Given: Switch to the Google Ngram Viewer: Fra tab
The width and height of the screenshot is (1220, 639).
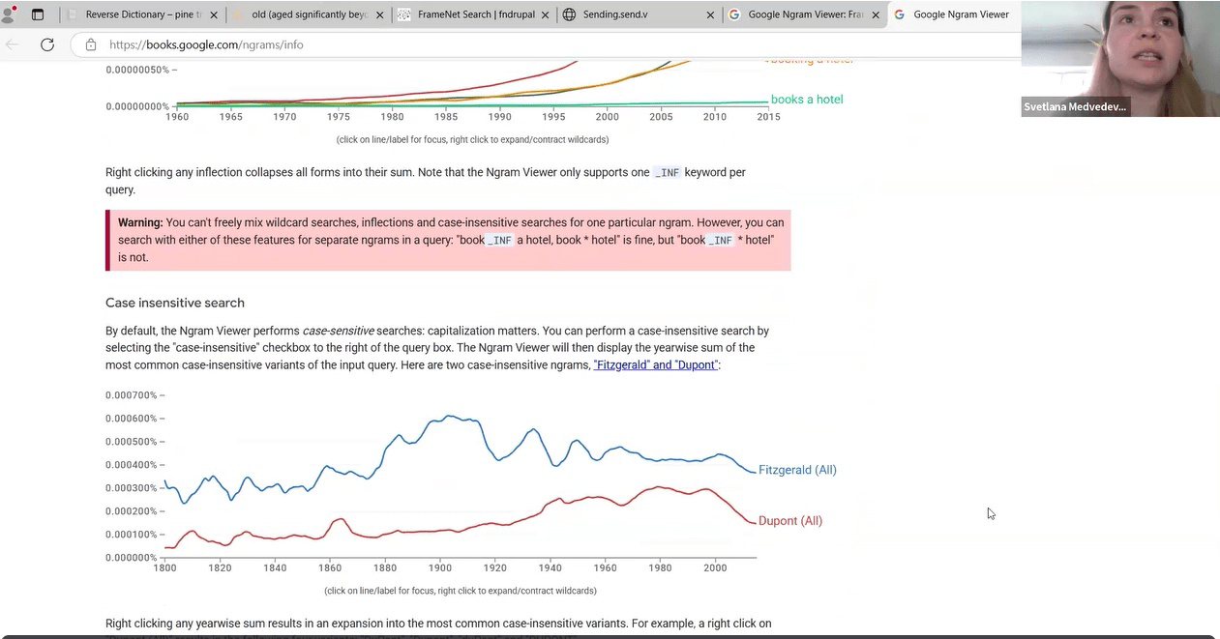Looking at the screenshot, I should pyautogui.click(x=805, y=15).
